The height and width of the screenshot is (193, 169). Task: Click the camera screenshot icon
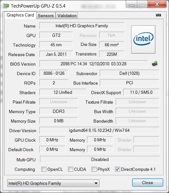point(159,15)
